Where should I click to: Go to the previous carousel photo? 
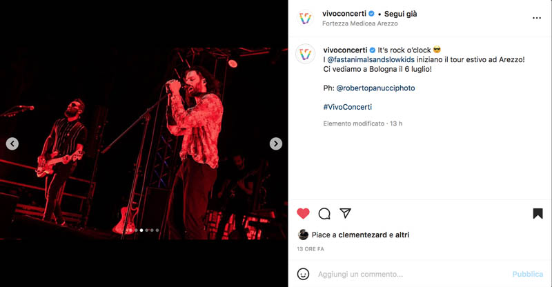point(12,143)
